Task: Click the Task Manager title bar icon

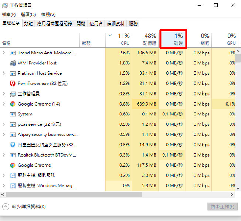Action: (5, 6)
